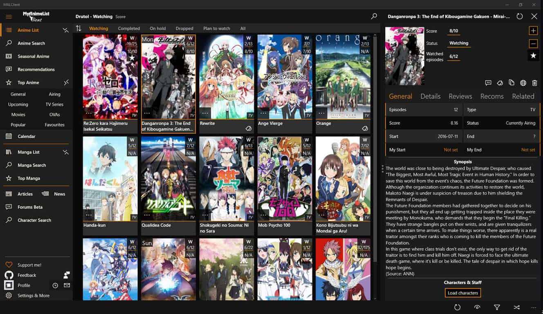543x314 pixels.
Task: Open watch history clock icon
Action: [55, 285]
